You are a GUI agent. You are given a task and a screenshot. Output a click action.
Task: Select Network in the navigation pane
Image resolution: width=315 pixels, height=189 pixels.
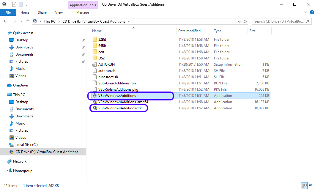pyautogui.click(x=20, y=161)
